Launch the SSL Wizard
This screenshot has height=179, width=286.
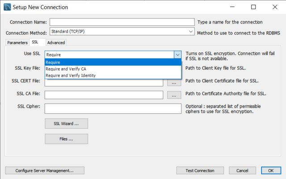(66, 124)
